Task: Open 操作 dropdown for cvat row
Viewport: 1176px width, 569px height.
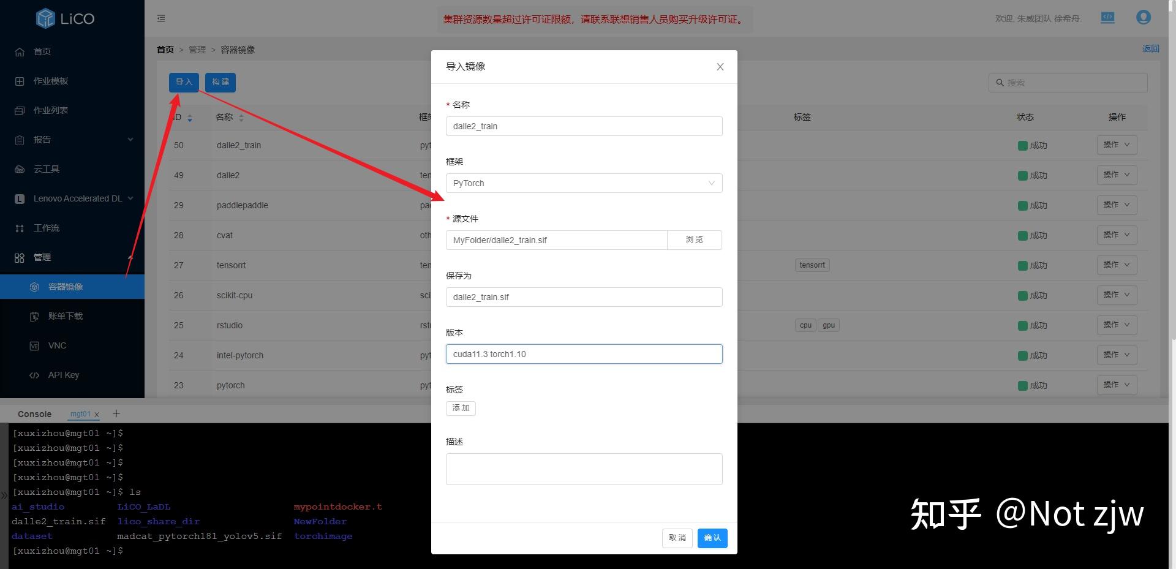Action: tap(1117, 235)
